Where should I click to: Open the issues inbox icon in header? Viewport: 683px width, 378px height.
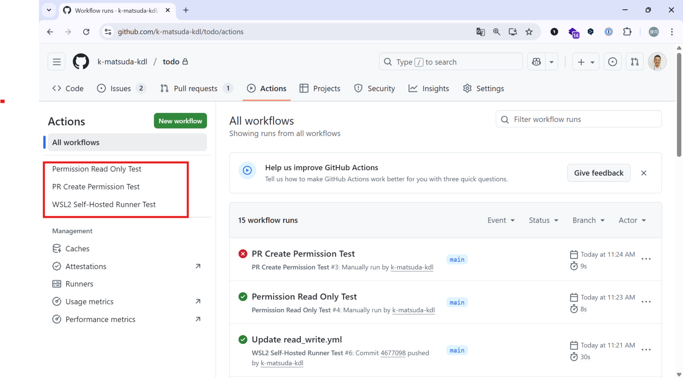point(612,62)
